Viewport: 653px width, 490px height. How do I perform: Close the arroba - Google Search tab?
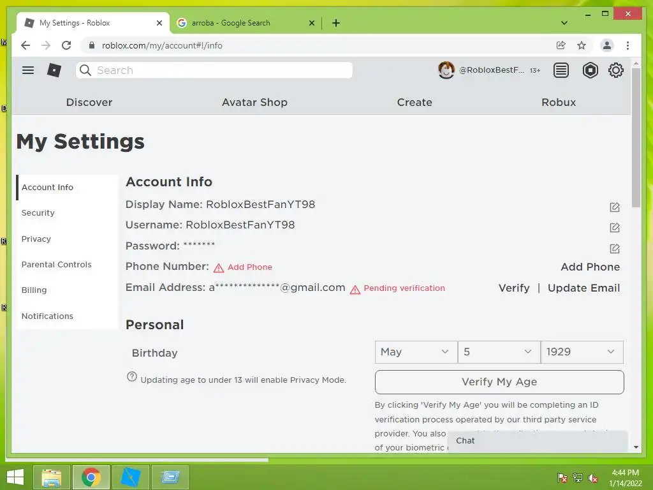311,23
